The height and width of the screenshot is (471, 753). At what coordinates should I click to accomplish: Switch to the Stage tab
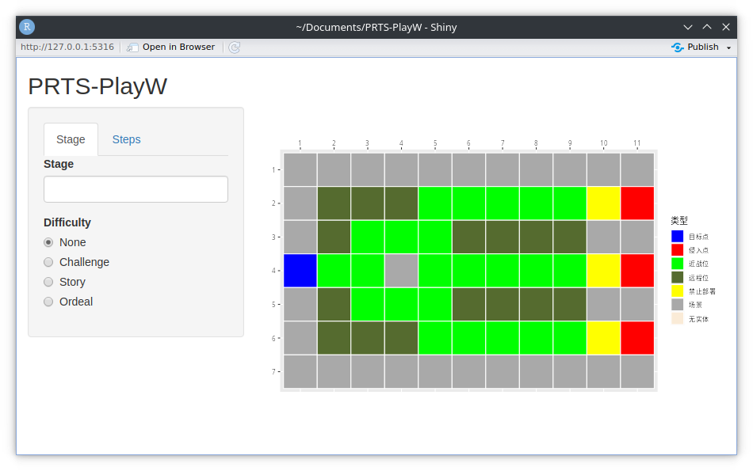click(x=71, y=139)
